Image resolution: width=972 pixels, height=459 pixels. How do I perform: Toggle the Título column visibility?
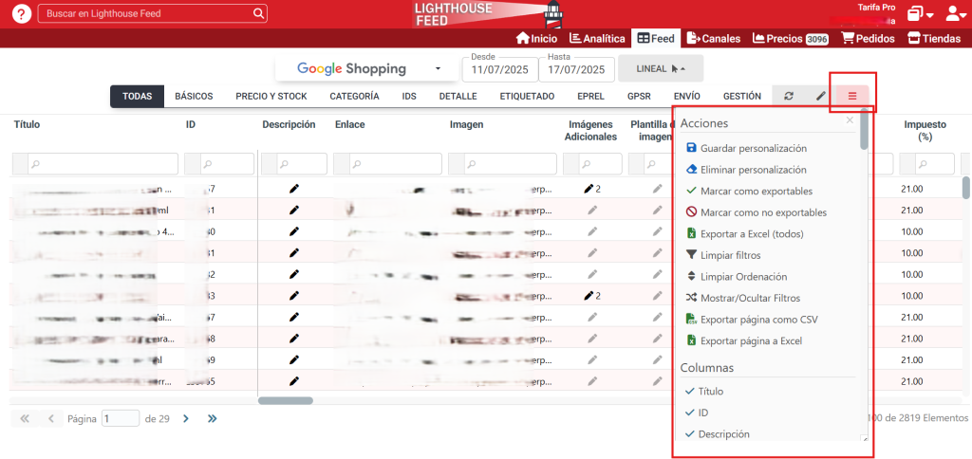click(x=704, y=392)
